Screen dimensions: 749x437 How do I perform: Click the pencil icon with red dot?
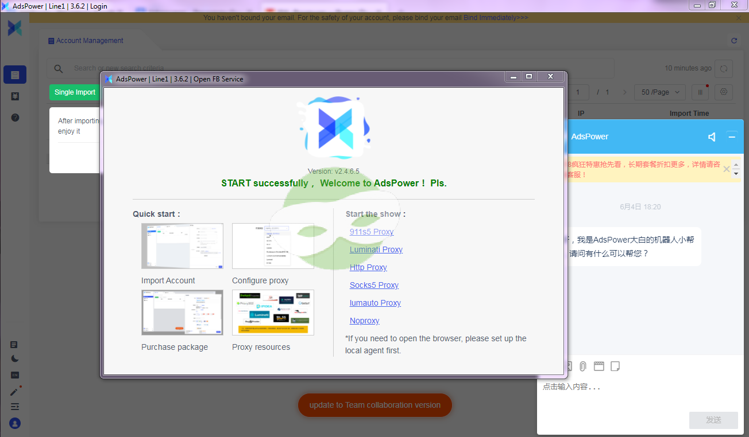14,392
